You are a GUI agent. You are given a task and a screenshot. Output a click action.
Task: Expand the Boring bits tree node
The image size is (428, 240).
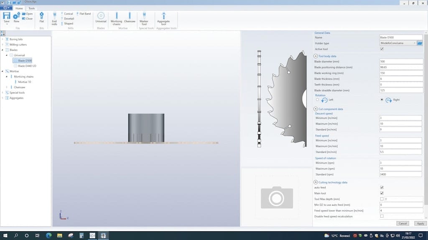[3, 39]
